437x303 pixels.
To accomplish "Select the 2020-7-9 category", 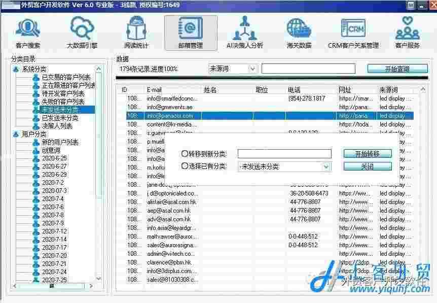I will tap(53, 223).
